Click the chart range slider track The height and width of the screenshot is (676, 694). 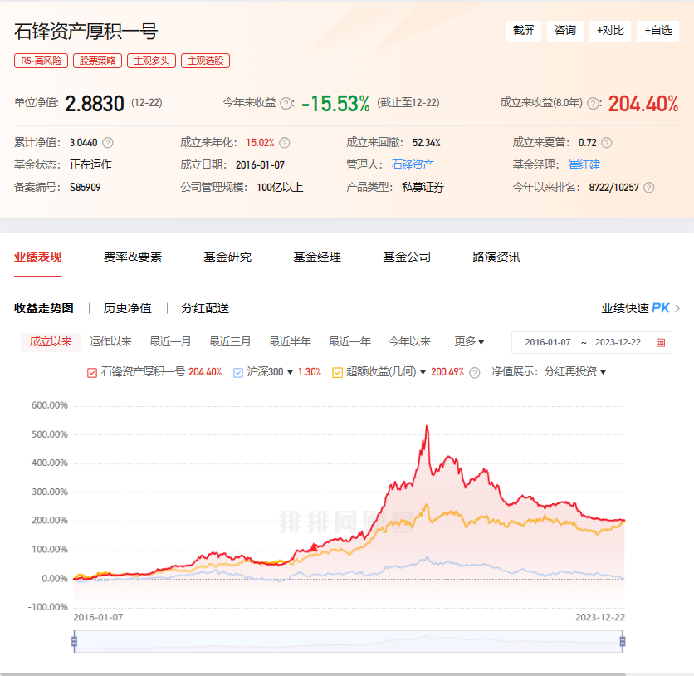click(x=349, y=641)
